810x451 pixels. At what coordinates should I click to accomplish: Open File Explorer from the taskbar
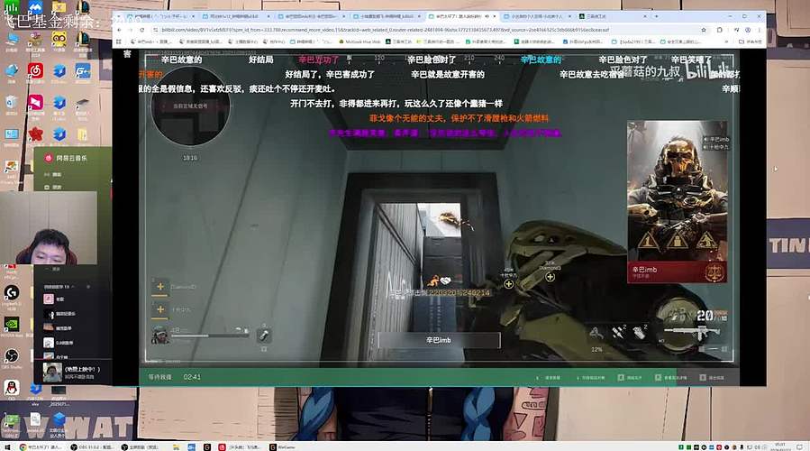pyautogui.click(x=177, y=446)
